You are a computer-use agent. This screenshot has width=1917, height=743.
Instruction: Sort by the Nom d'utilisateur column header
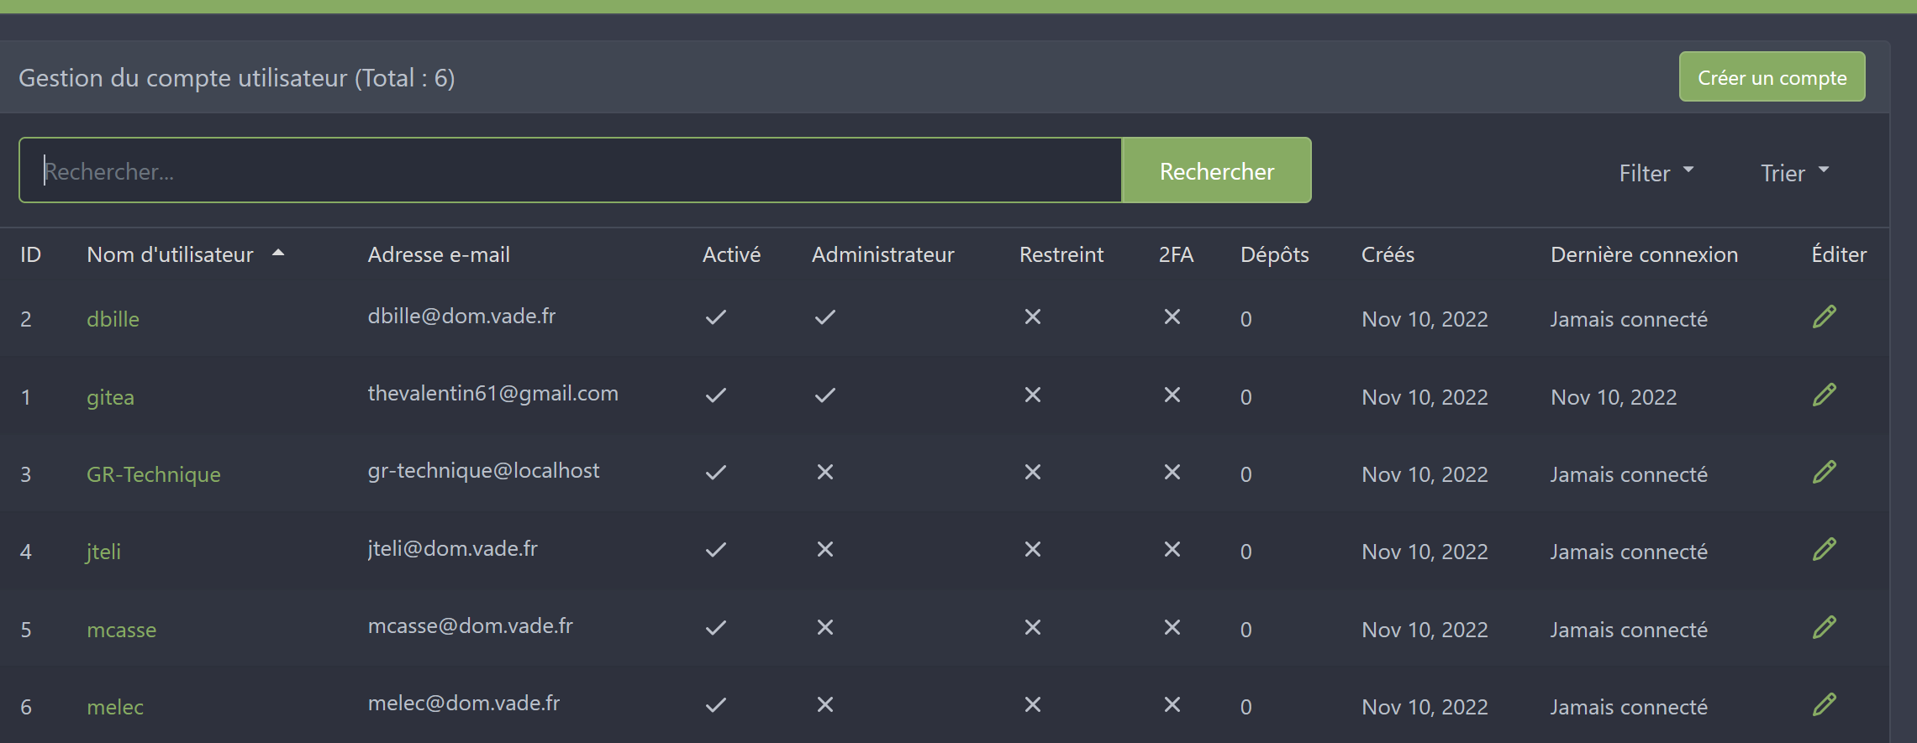click(170, 254)
